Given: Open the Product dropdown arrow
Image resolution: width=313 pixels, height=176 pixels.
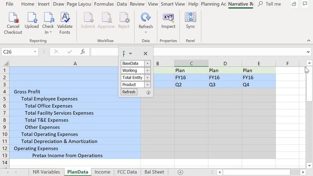Looking at the screenshot, I should tap(148, 85).
